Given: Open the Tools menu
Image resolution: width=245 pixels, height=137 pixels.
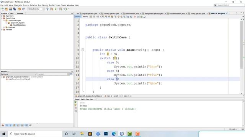Looking at the screenshot, I should (x=64, y=5).
